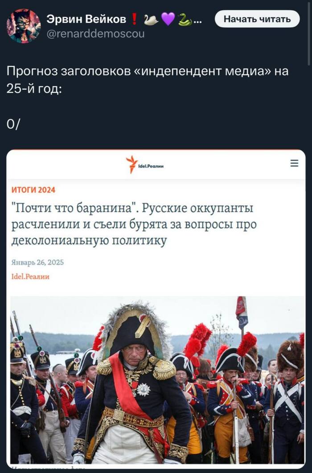
Task: Open Эрвин Вейков's profile avatar
Action: [x=24, y=26]
